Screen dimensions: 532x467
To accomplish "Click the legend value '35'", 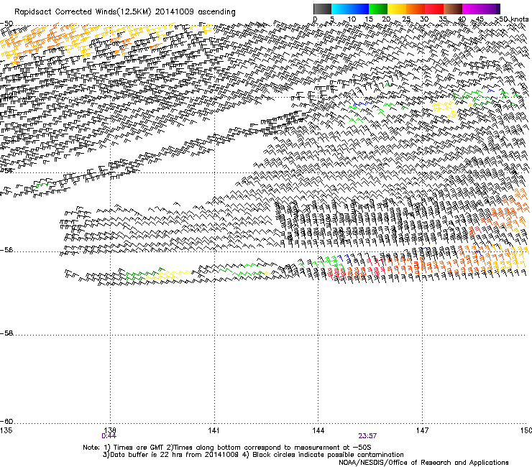I will tap(443, 19).
